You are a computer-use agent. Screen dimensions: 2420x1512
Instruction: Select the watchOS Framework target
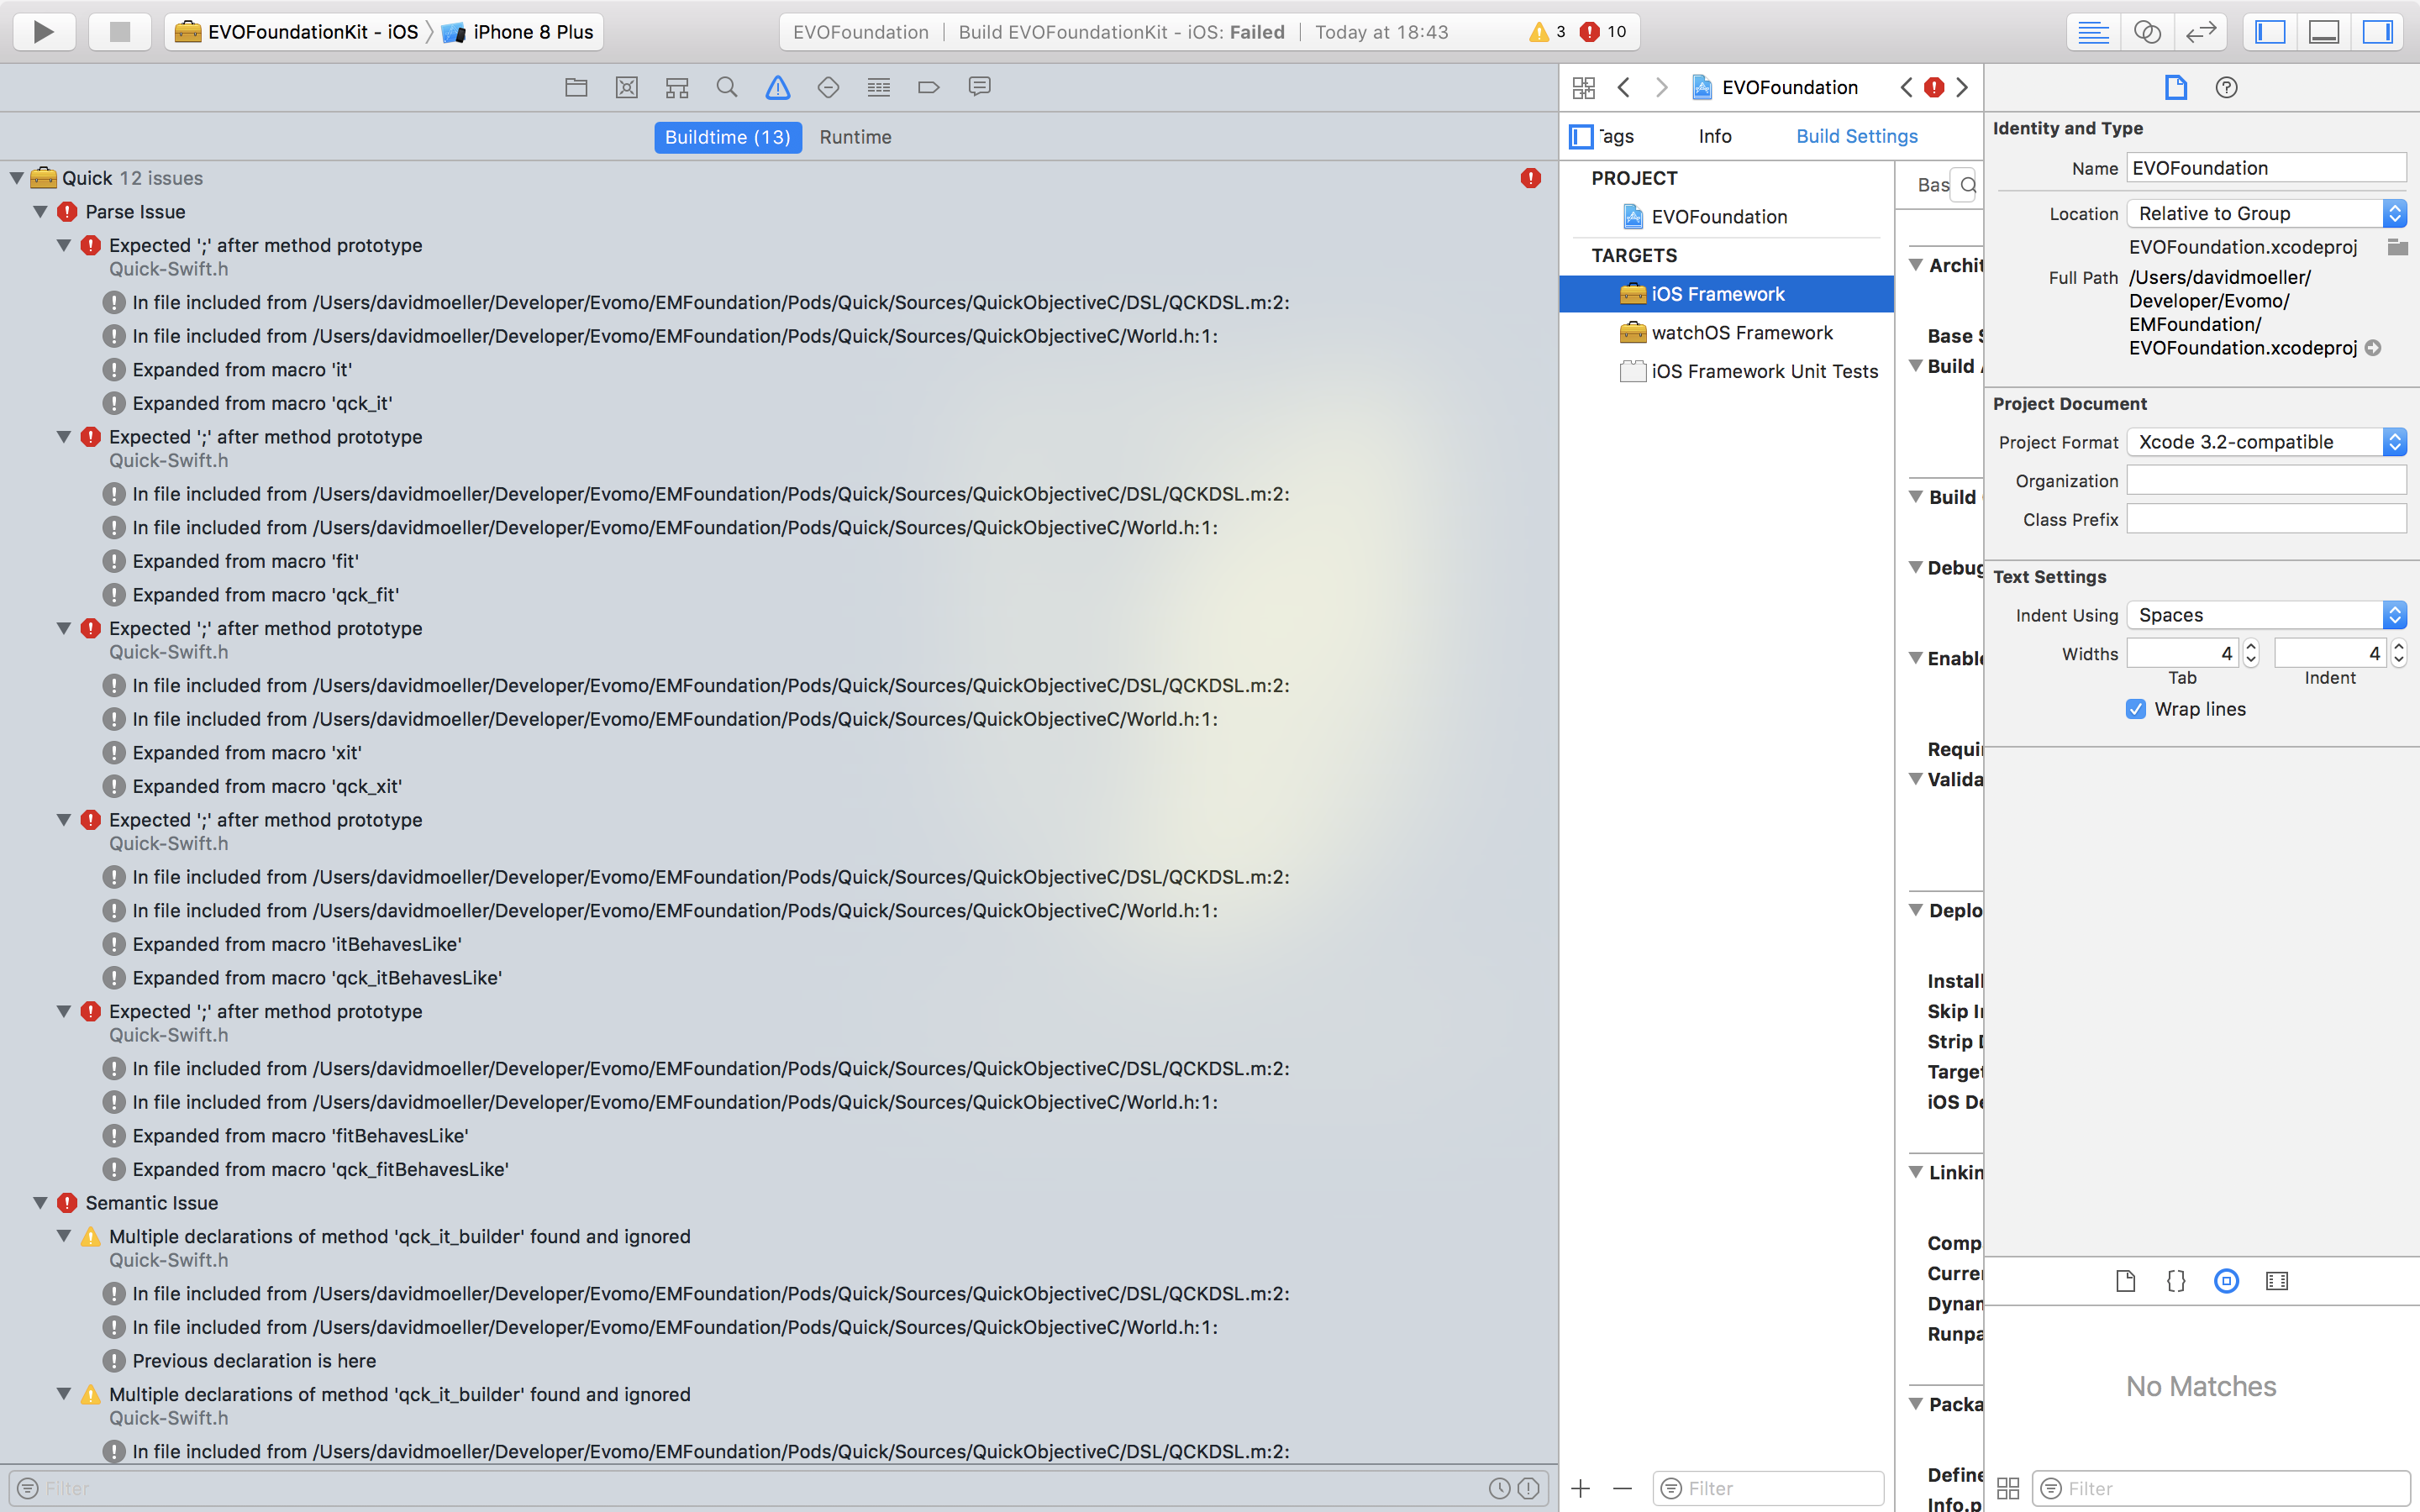pyautogui.click(x=1727, y=333)
